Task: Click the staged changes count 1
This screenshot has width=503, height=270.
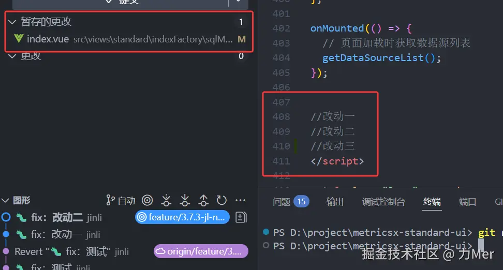Action: click(x=241, y=22)
